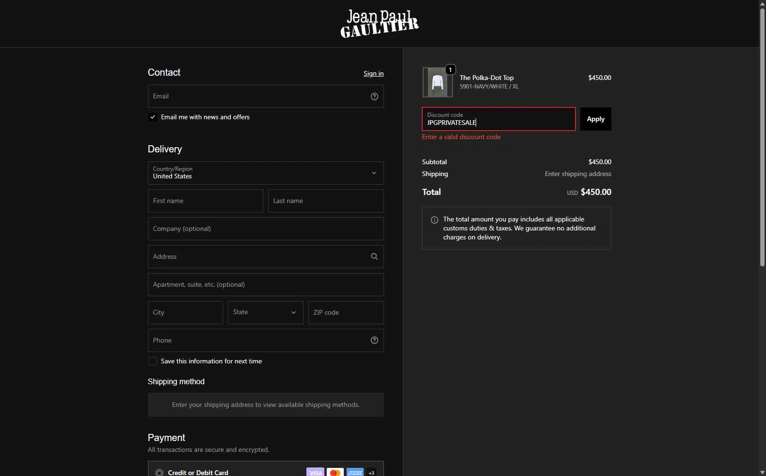Show the +3 more payment cards badge
The image size is (766, 476).
point(372,472)
